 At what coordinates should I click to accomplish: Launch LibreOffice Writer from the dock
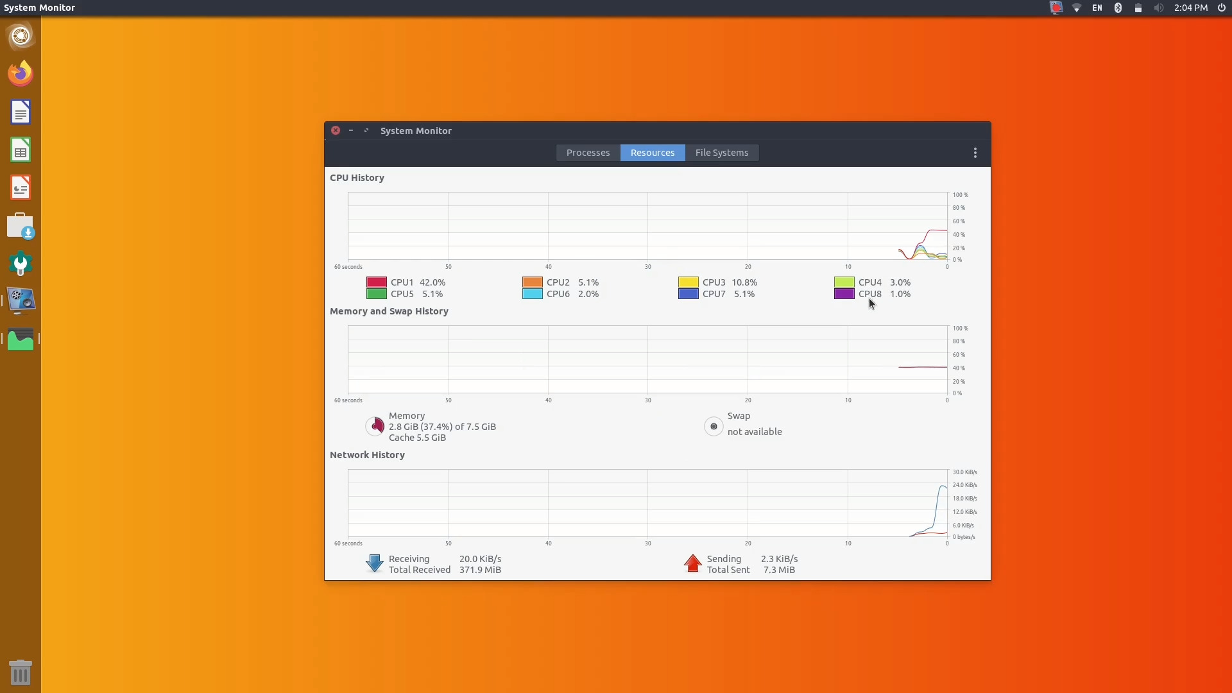point(20,112)
